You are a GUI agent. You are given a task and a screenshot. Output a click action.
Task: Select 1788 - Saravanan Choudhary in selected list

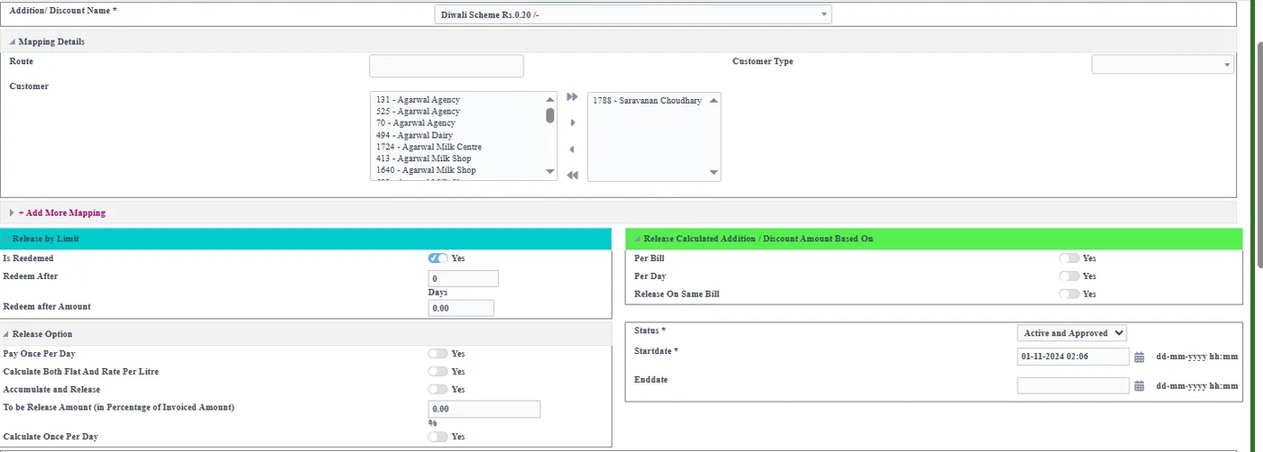[x=647, y=101]
